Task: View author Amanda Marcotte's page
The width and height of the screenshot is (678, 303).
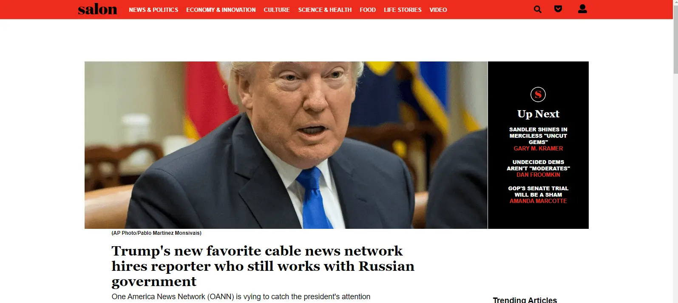Action: tap(538, 201)
